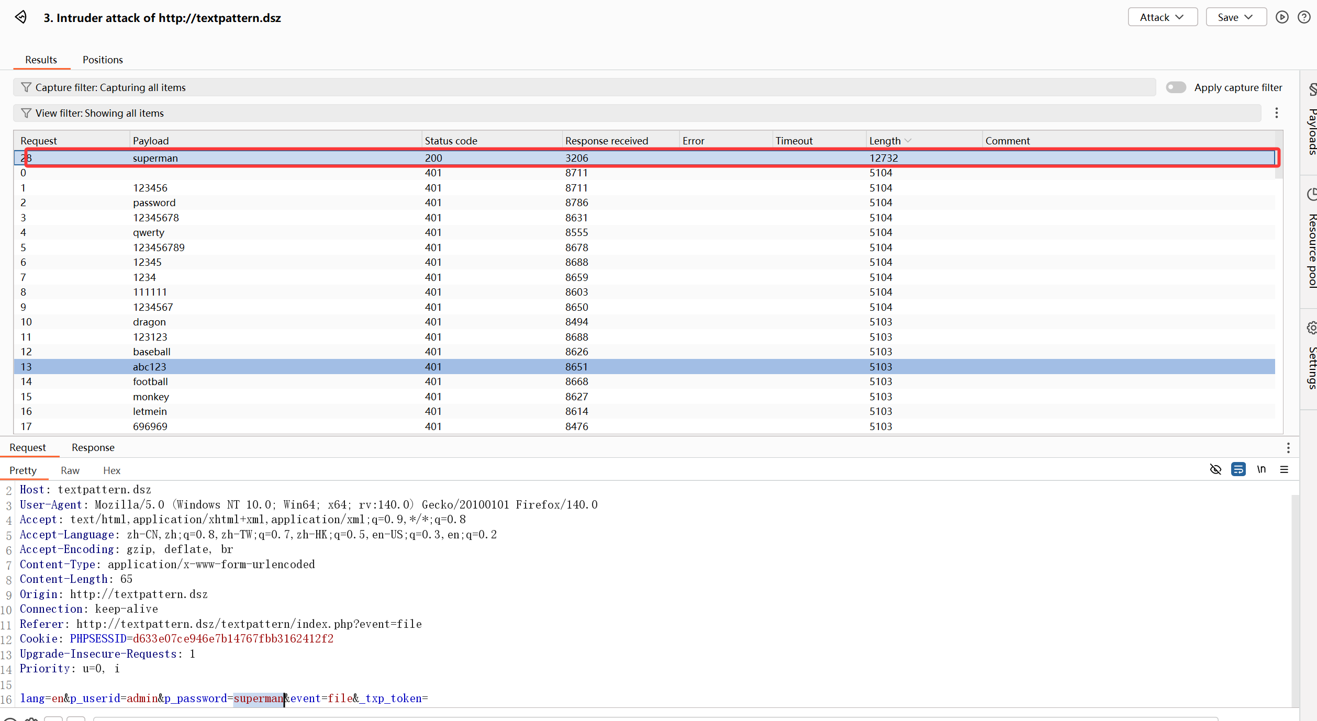
Task: Select the result row with payload superman
Action: [155, 158]
